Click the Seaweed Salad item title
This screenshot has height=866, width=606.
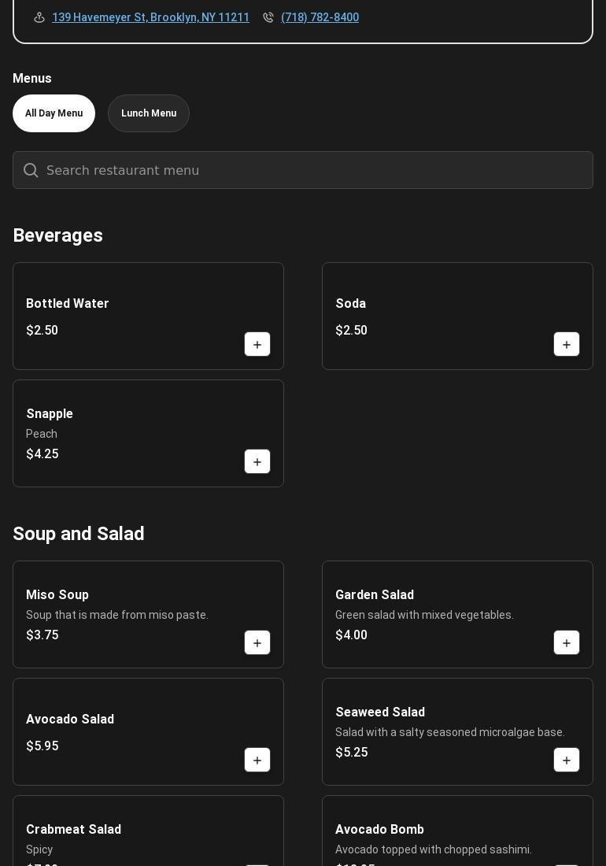[x=380, y=712]
